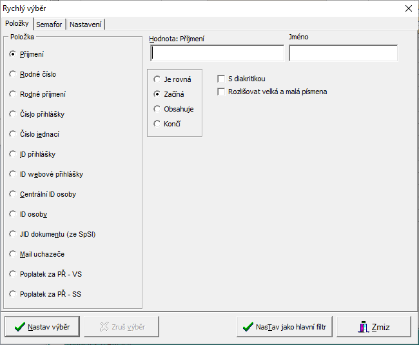Choose the Obsahuje match option
The height and width of the screenshot is (345, 419).
pos(157,109)
